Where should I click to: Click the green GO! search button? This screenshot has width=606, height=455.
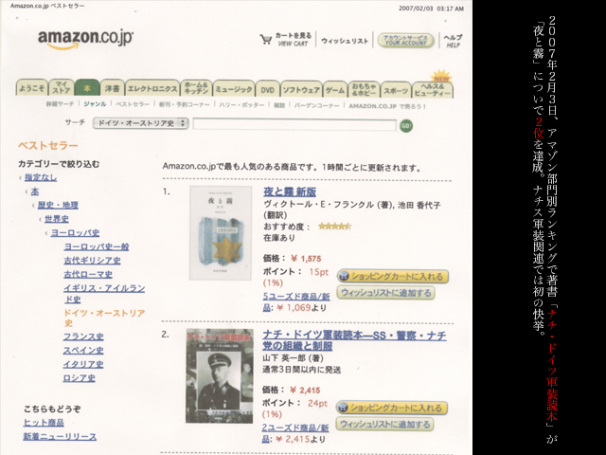pos(406,126)
